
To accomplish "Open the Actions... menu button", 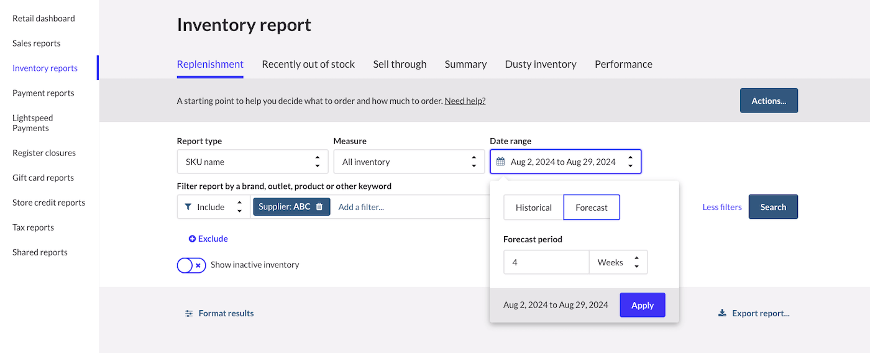I will click(769, 101).
